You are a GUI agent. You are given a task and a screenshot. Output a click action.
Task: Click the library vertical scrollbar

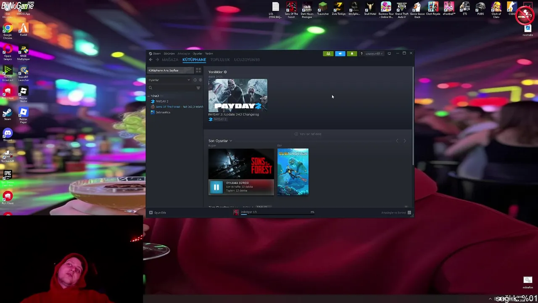(x=413, y=116)
